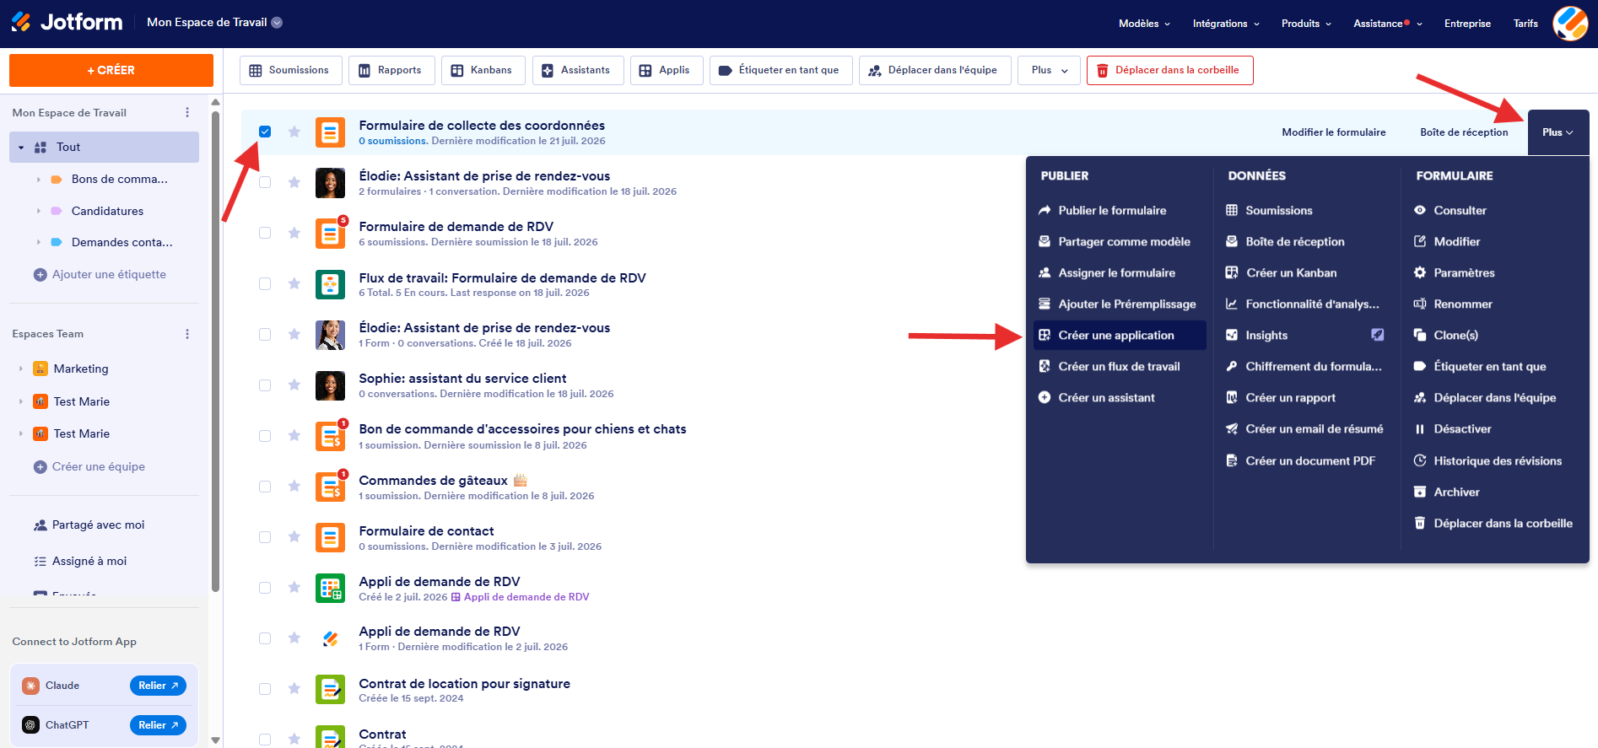
Task: Click the Bon de commande form icon
Action: click(330, 436)
